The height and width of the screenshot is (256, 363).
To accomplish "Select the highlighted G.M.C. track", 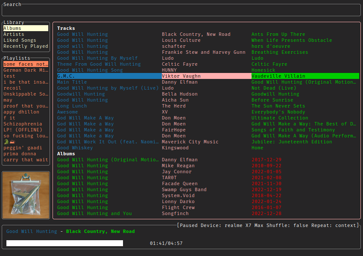I will tap(66, 76).
